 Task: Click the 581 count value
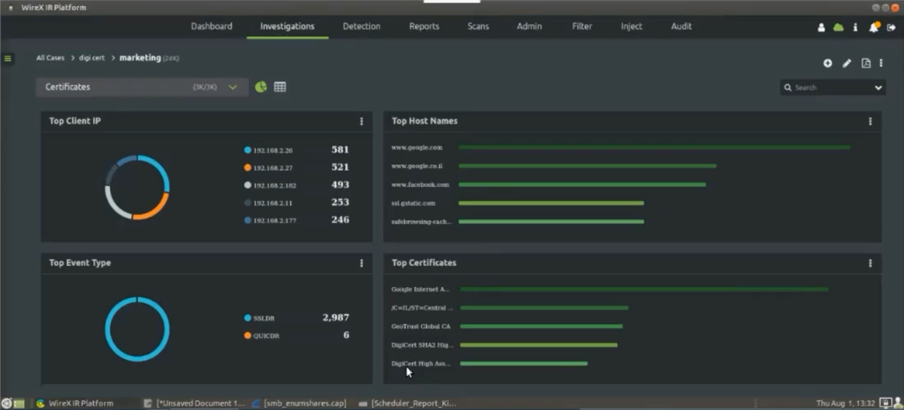pos(340,149)
